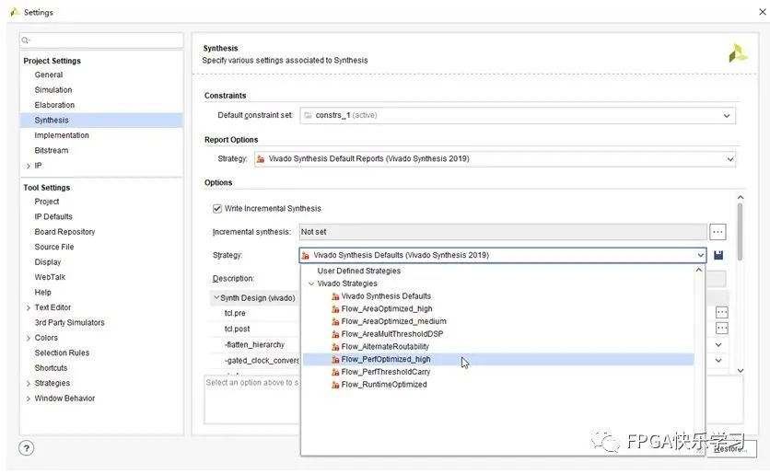Go to the Bitstream settings
Viewport: 770px width, 474px height.
pyautogui.click(x=52, y=151)
